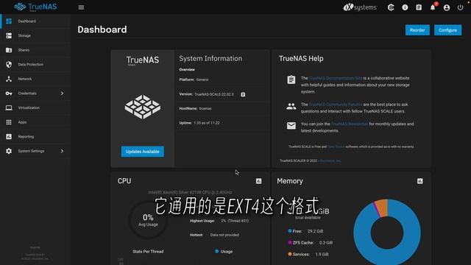
Task: Click the power icon
Action: coord(460,7)
